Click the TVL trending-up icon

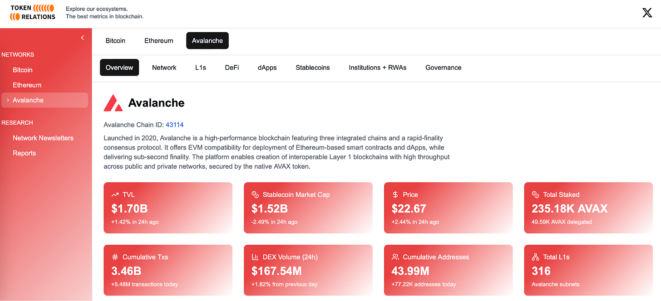[x=115, y=194]
